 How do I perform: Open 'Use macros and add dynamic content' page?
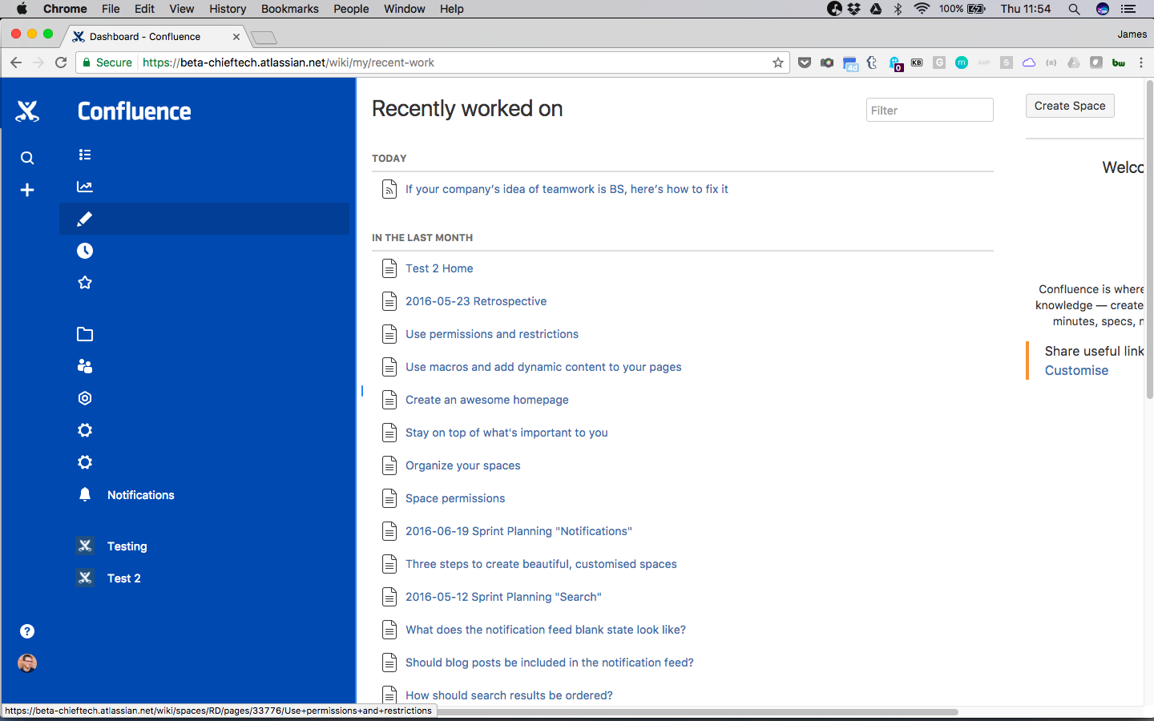pos(543,367)
